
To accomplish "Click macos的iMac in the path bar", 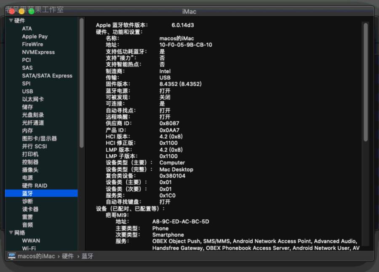I will point(36,256).
